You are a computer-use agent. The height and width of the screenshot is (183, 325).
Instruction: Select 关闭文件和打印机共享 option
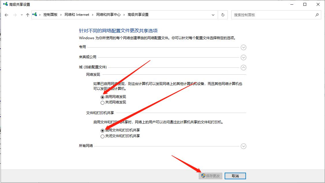[x=102, y=136]
